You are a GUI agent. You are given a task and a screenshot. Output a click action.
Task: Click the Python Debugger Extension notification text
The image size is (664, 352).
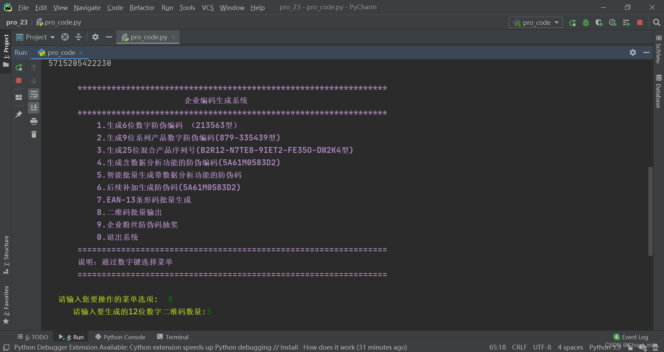click(156, 347)
